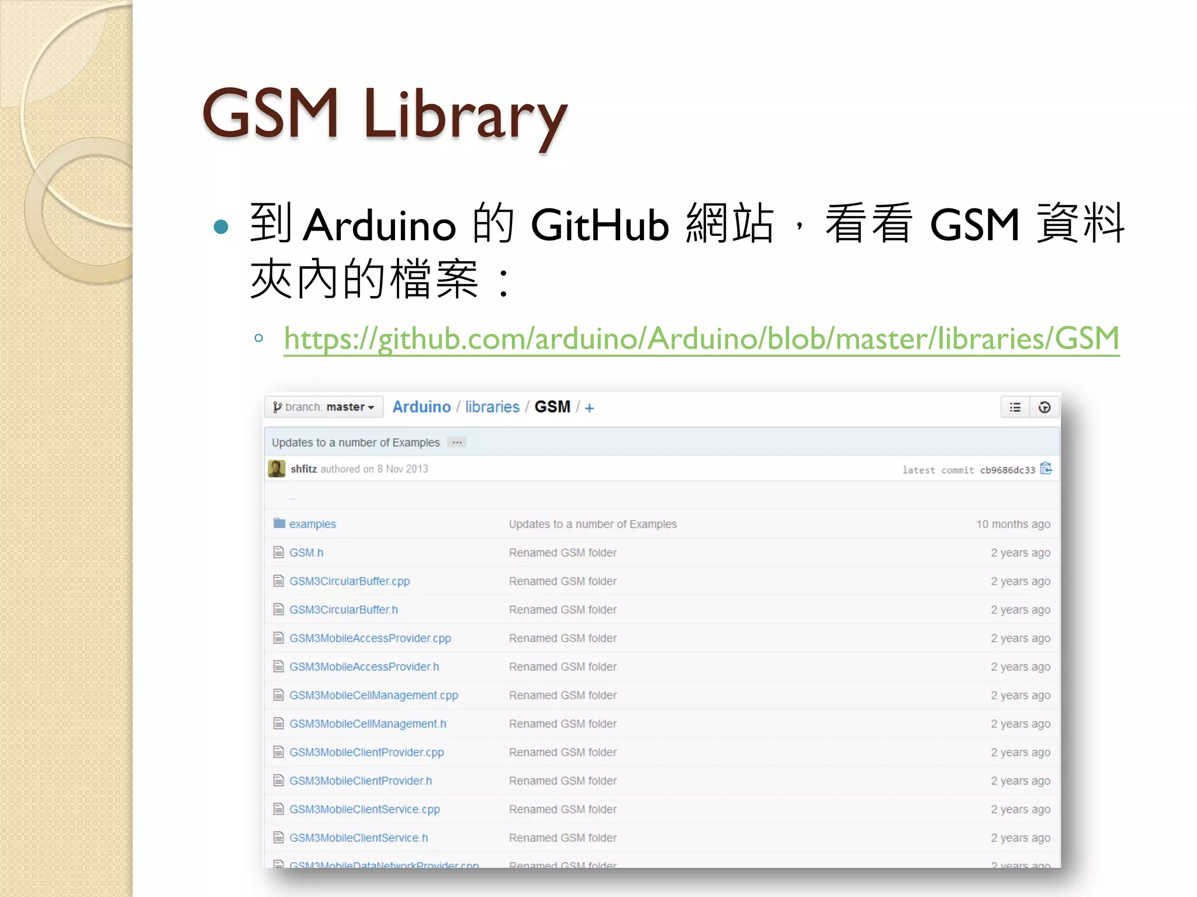The image size is (1197, 897).
Task: Open GSM3MobileCellManagement.cpp file
Action: (373, 696)
